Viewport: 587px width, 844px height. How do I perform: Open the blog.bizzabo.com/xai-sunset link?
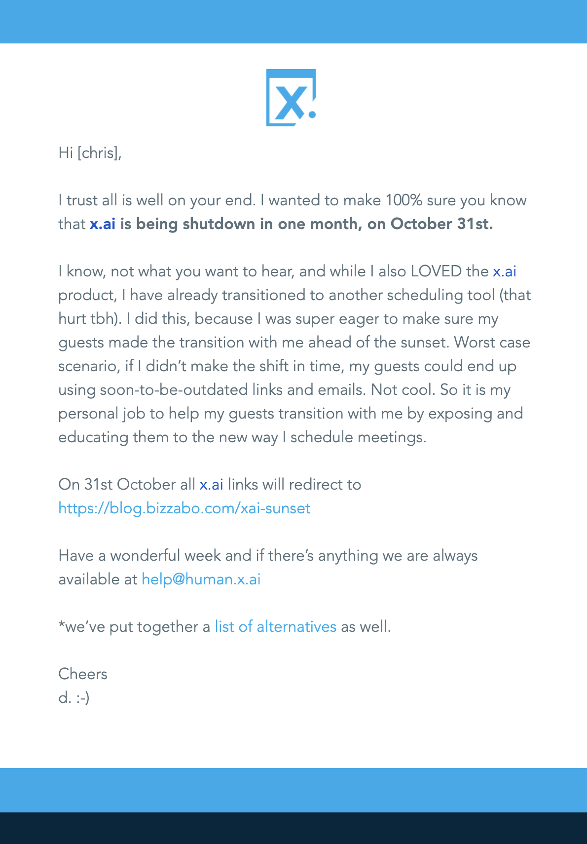[184, 508]
